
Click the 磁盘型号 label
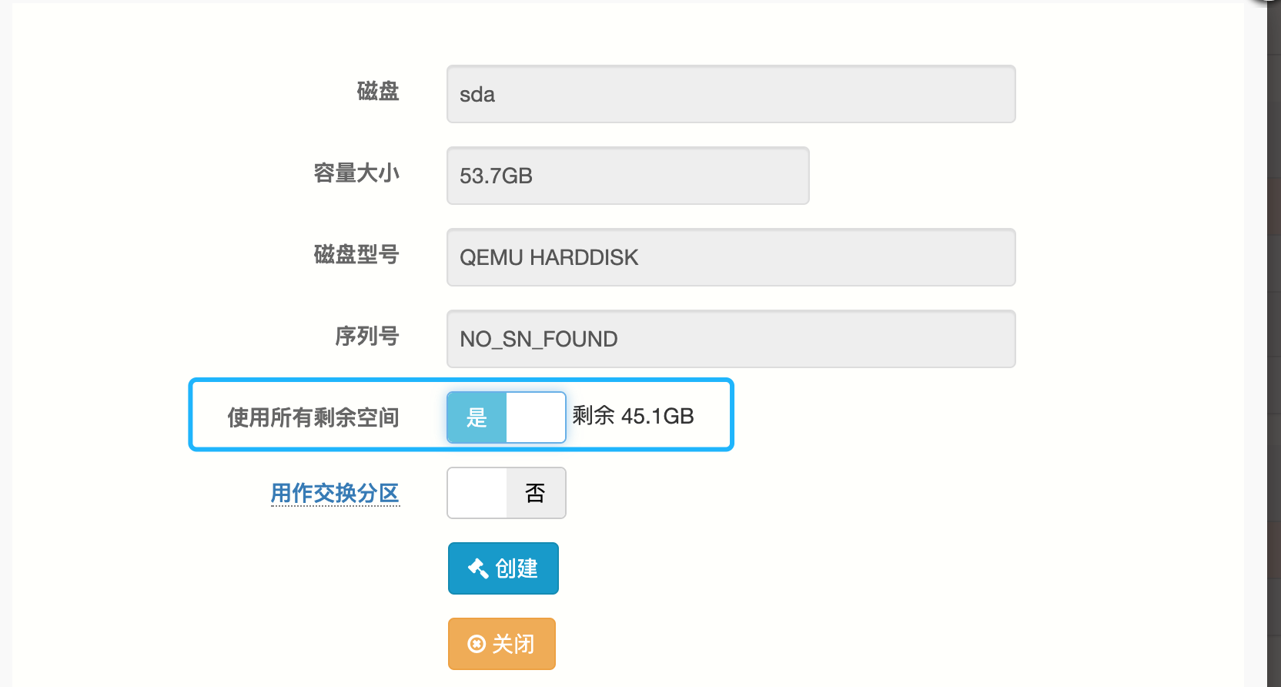pos(356,254)
